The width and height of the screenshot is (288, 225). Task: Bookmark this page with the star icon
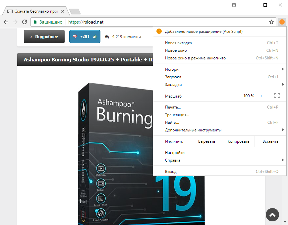pos(271,22)
